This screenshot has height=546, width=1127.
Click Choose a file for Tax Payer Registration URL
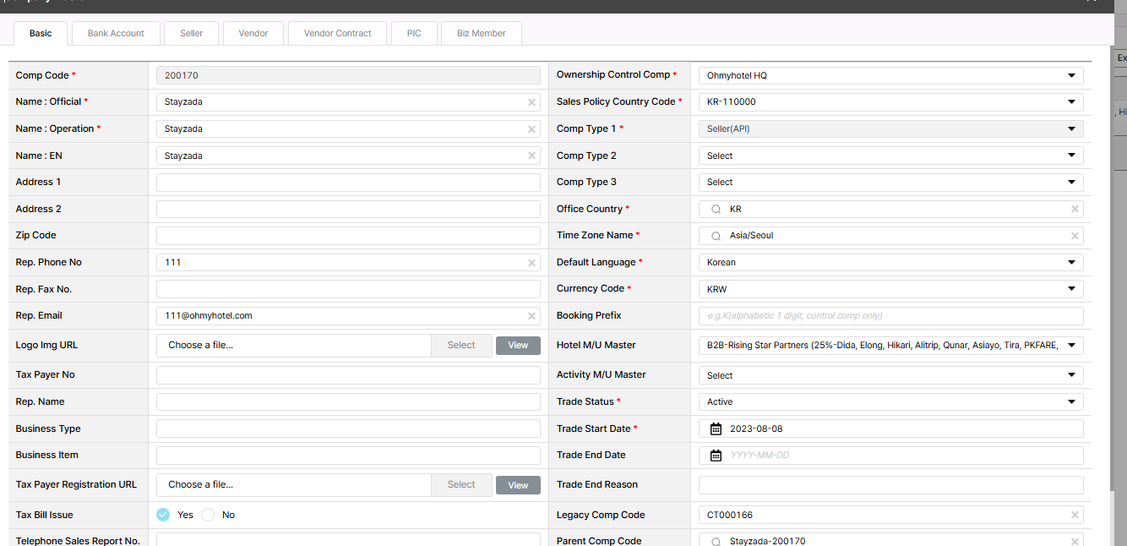point(294,484)
